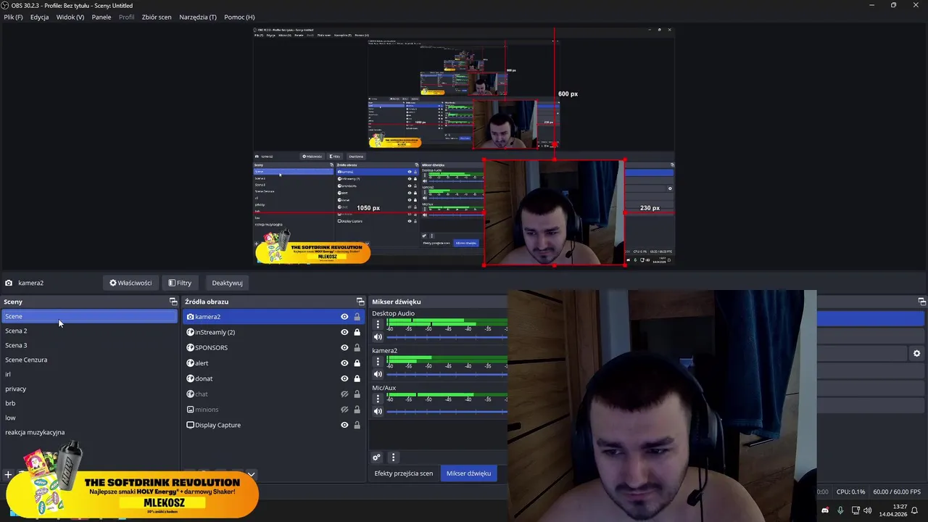Viewport: 928px width, 522px height.
Task: Open Discord from the system tray
Action: pos(825,510)
